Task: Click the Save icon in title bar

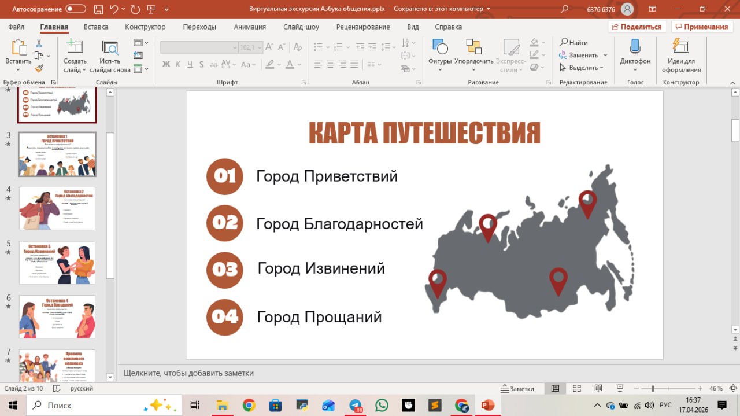Action: tap(97, 9)
